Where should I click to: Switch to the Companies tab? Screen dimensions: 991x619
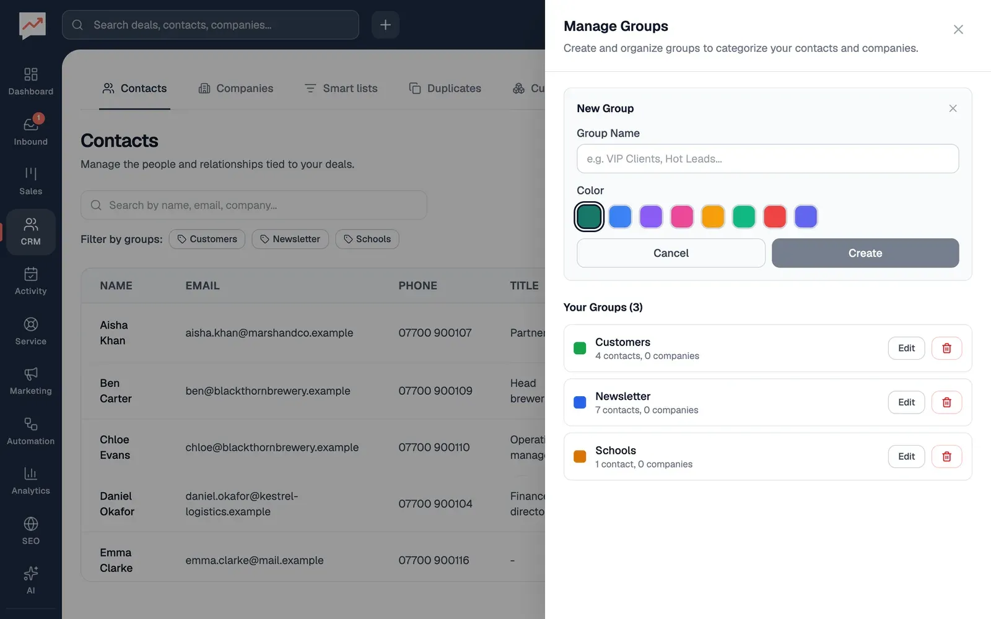(236, 89)
